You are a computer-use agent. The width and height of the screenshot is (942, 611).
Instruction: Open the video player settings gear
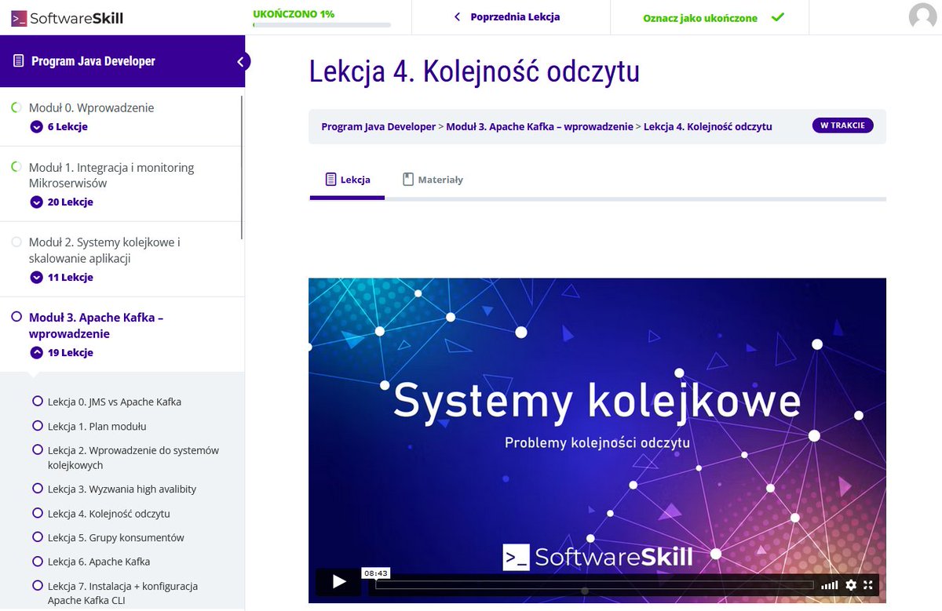click(851, 585)
